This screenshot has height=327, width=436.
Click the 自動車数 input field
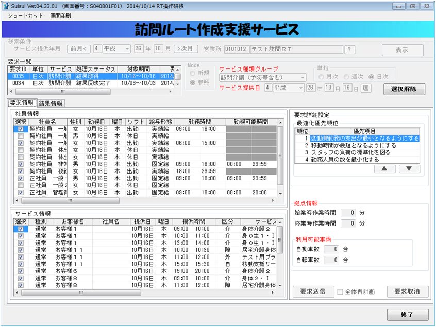[x=332, y=249]
